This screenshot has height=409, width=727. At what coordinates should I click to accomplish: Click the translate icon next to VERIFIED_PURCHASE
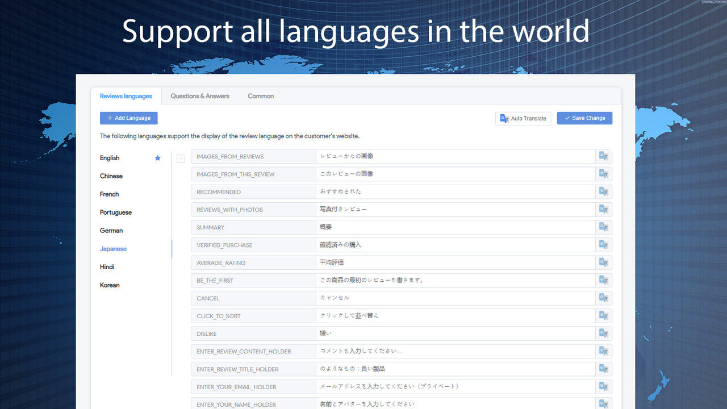(x=603, y=244)
